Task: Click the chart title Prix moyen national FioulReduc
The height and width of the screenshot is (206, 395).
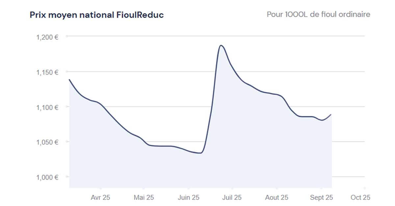Action: (x=97, y=15)
